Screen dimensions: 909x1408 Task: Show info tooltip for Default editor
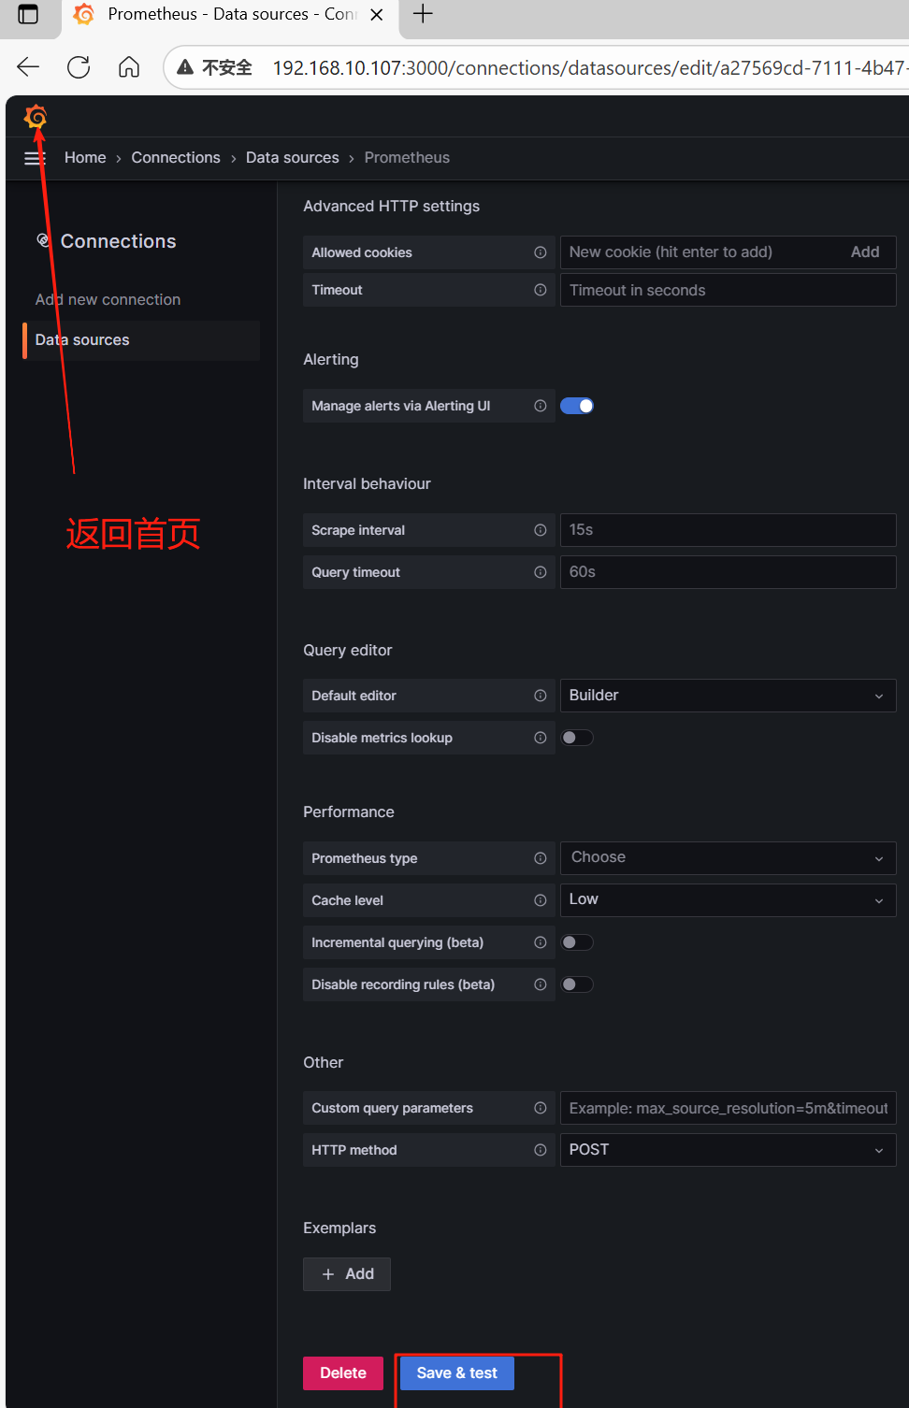pos(541,696)
